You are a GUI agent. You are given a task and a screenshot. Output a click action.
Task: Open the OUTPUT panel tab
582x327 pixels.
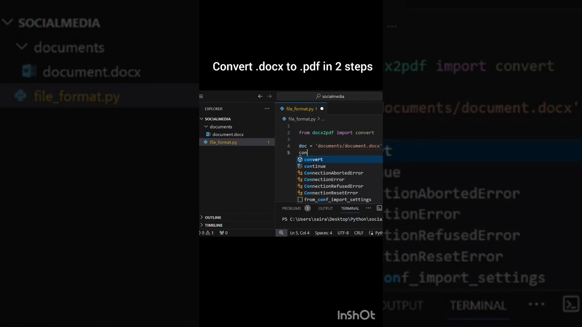click(x=326, y=208)
